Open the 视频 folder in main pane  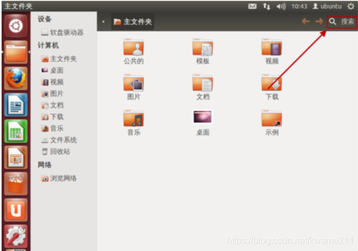[x=272, y=51]
